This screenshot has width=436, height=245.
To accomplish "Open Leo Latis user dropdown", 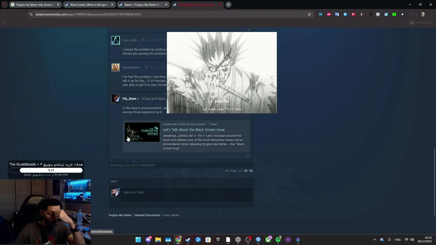I will [138, 40].
